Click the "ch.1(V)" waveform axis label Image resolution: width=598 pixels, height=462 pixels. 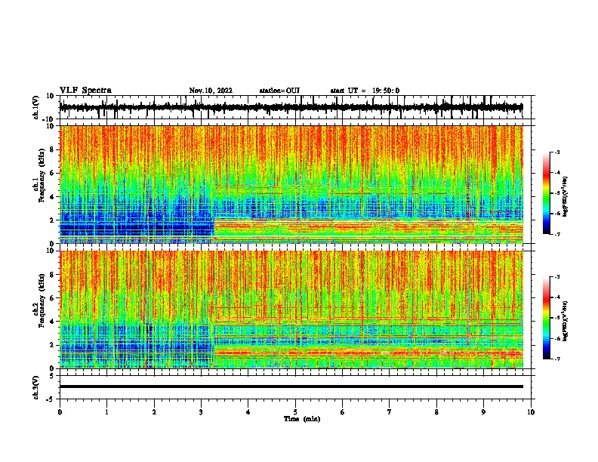tap(36, 107)
